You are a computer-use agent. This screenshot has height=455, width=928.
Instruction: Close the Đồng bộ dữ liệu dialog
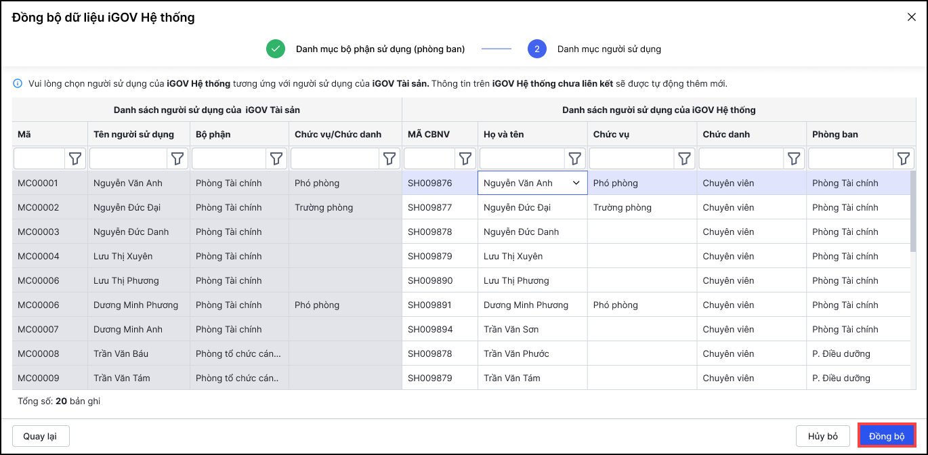point(912,18)
